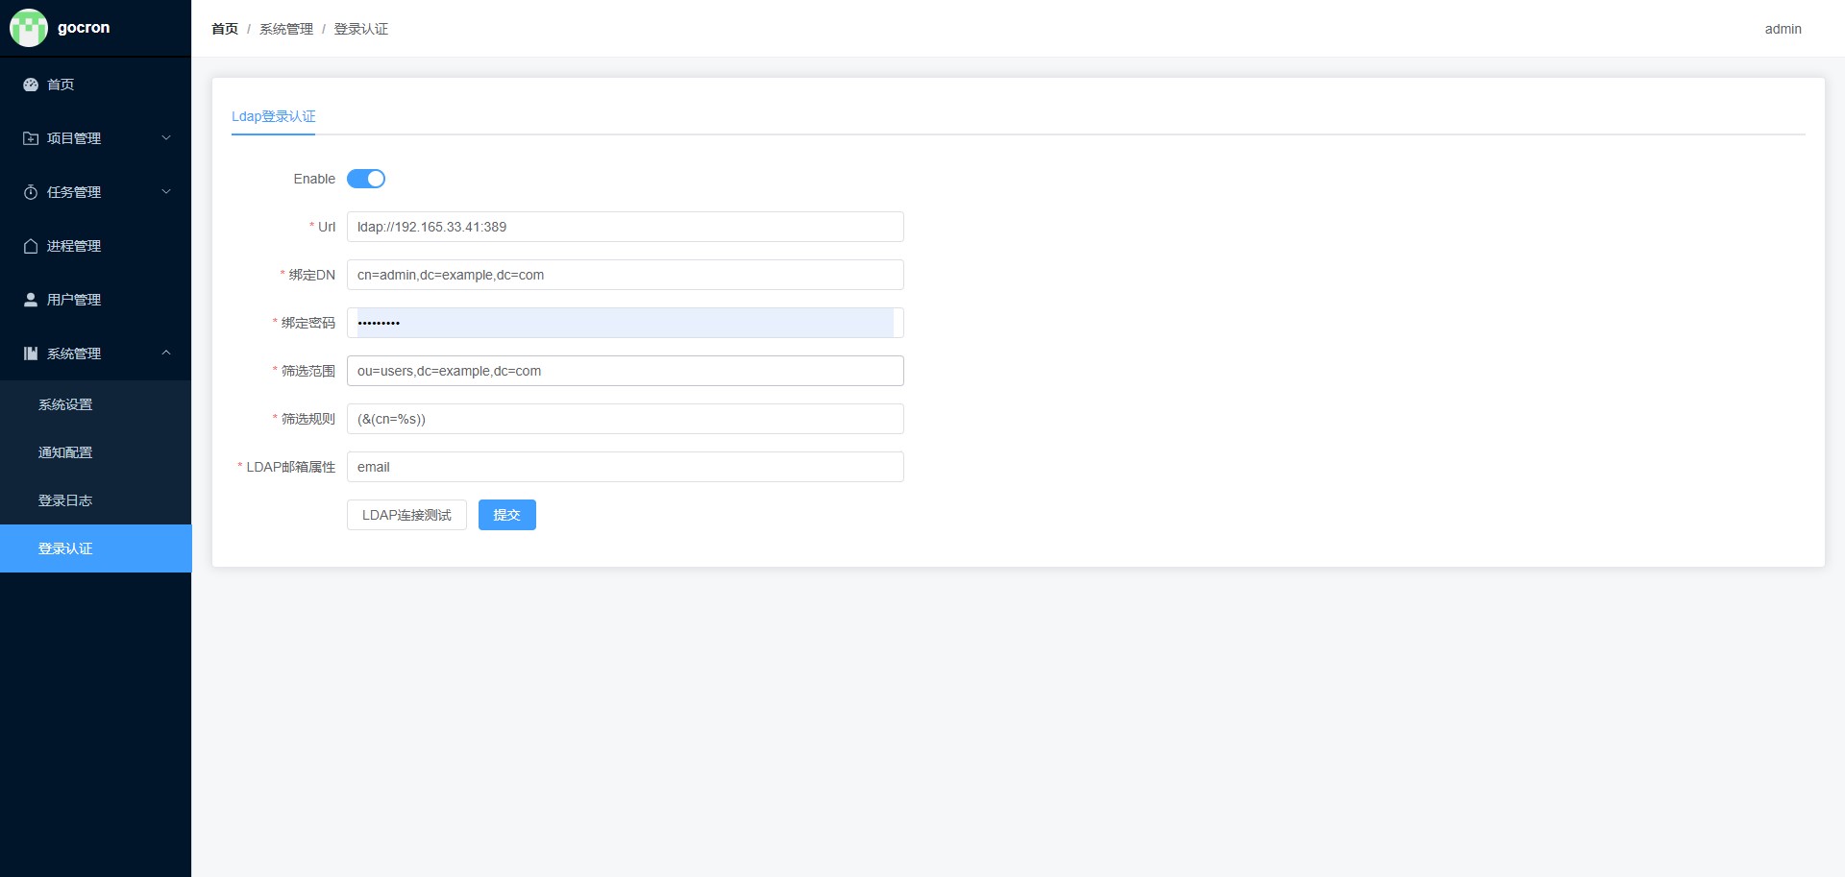This screenshot has width=1845, height=877.
Task: Focus the 筛选规则 input field
Action: point(626,419)
